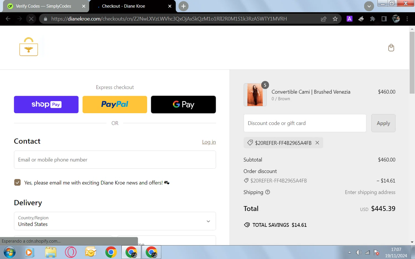Choose PayPal express checkout
Viewport: 415px width, 259px height.
[x=115, y=104]
